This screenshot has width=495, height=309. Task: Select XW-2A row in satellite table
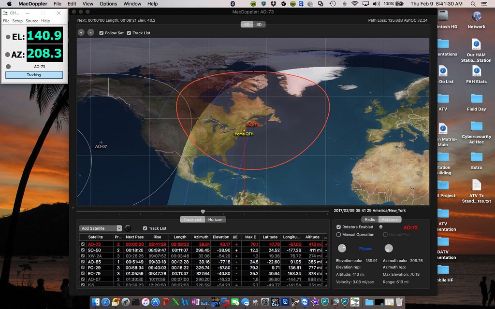coord(203,256)
